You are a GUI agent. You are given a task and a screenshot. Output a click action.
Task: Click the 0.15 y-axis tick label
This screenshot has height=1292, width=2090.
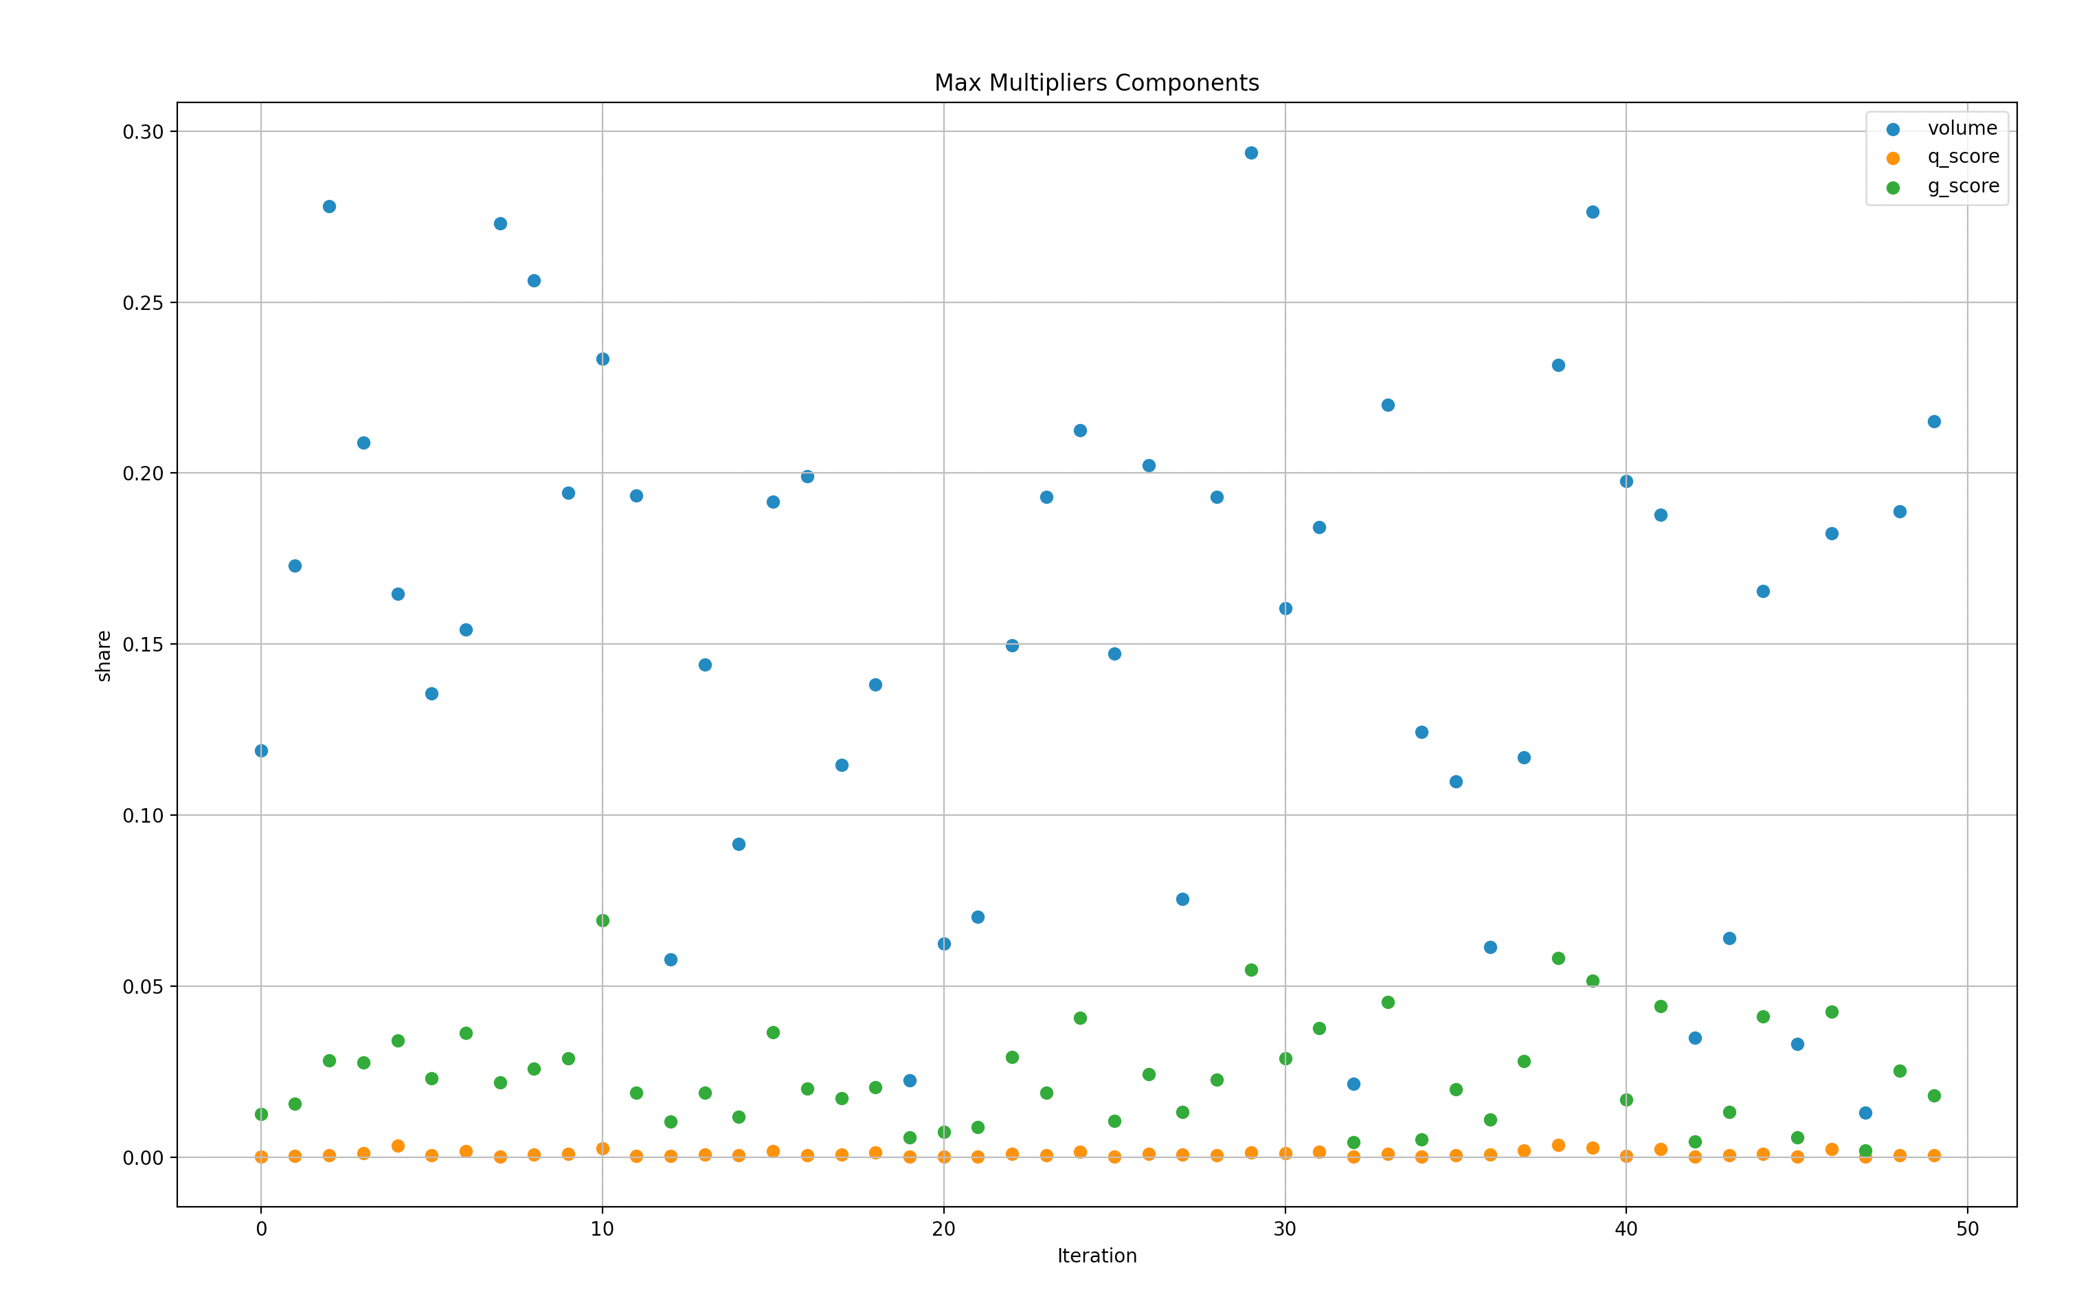[143, 645]
